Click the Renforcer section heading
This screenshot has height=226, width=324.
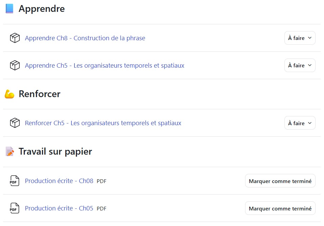tap(39, 94)
